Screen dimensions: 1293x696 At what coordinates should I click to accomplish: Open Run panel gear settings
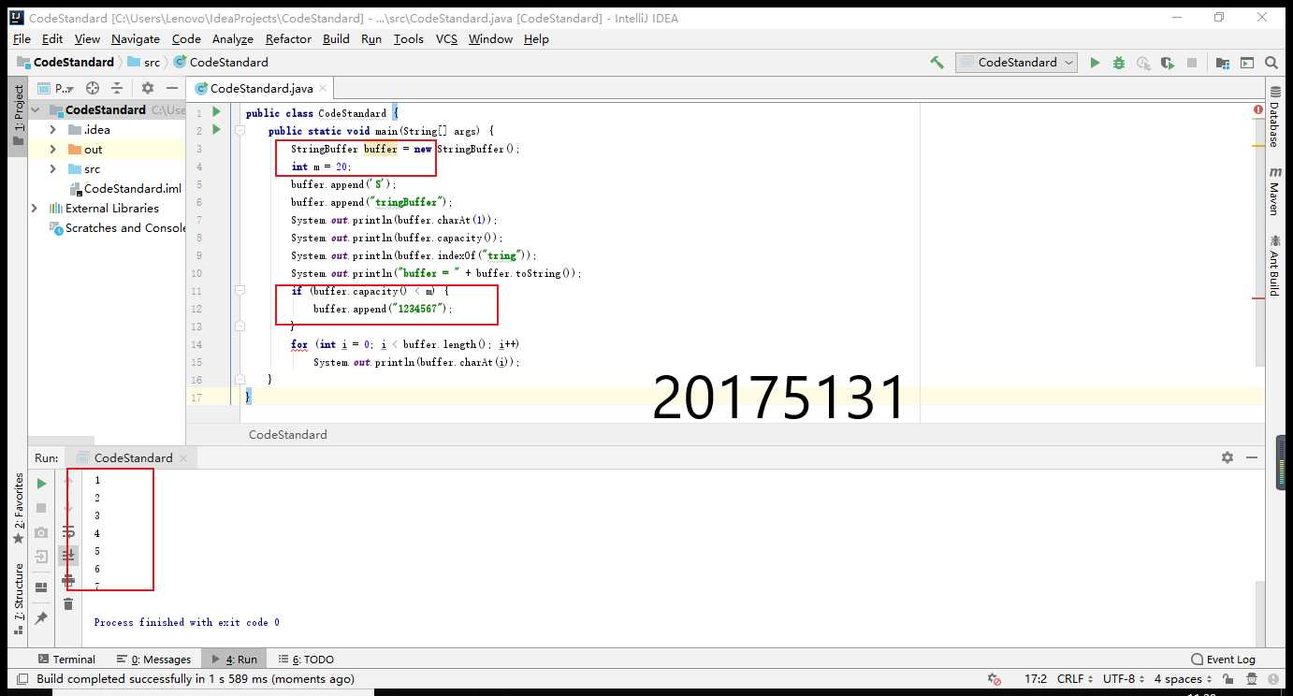1228,457
